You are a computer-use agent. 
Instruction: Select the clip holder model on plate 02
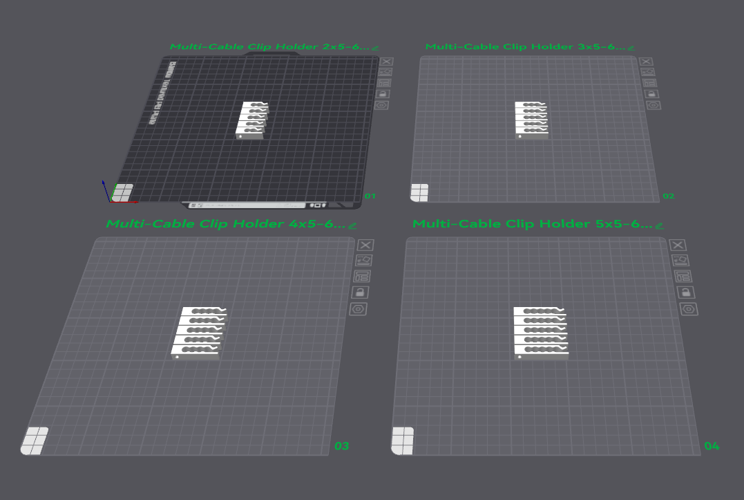531,120
